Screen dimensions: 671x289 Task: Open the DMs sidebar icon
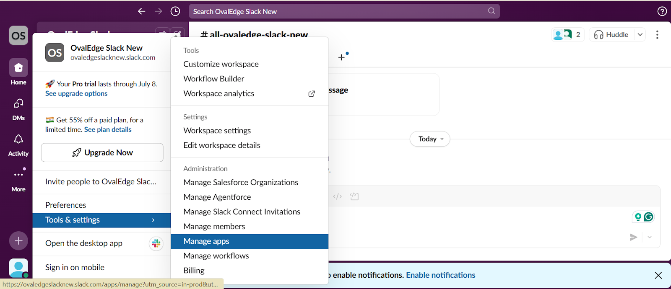(18, 103)
